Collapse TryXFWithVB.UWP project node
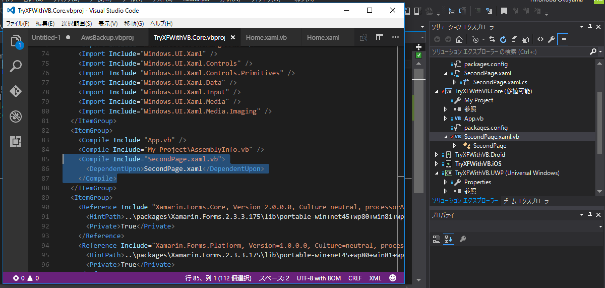 tap(437, 173)
